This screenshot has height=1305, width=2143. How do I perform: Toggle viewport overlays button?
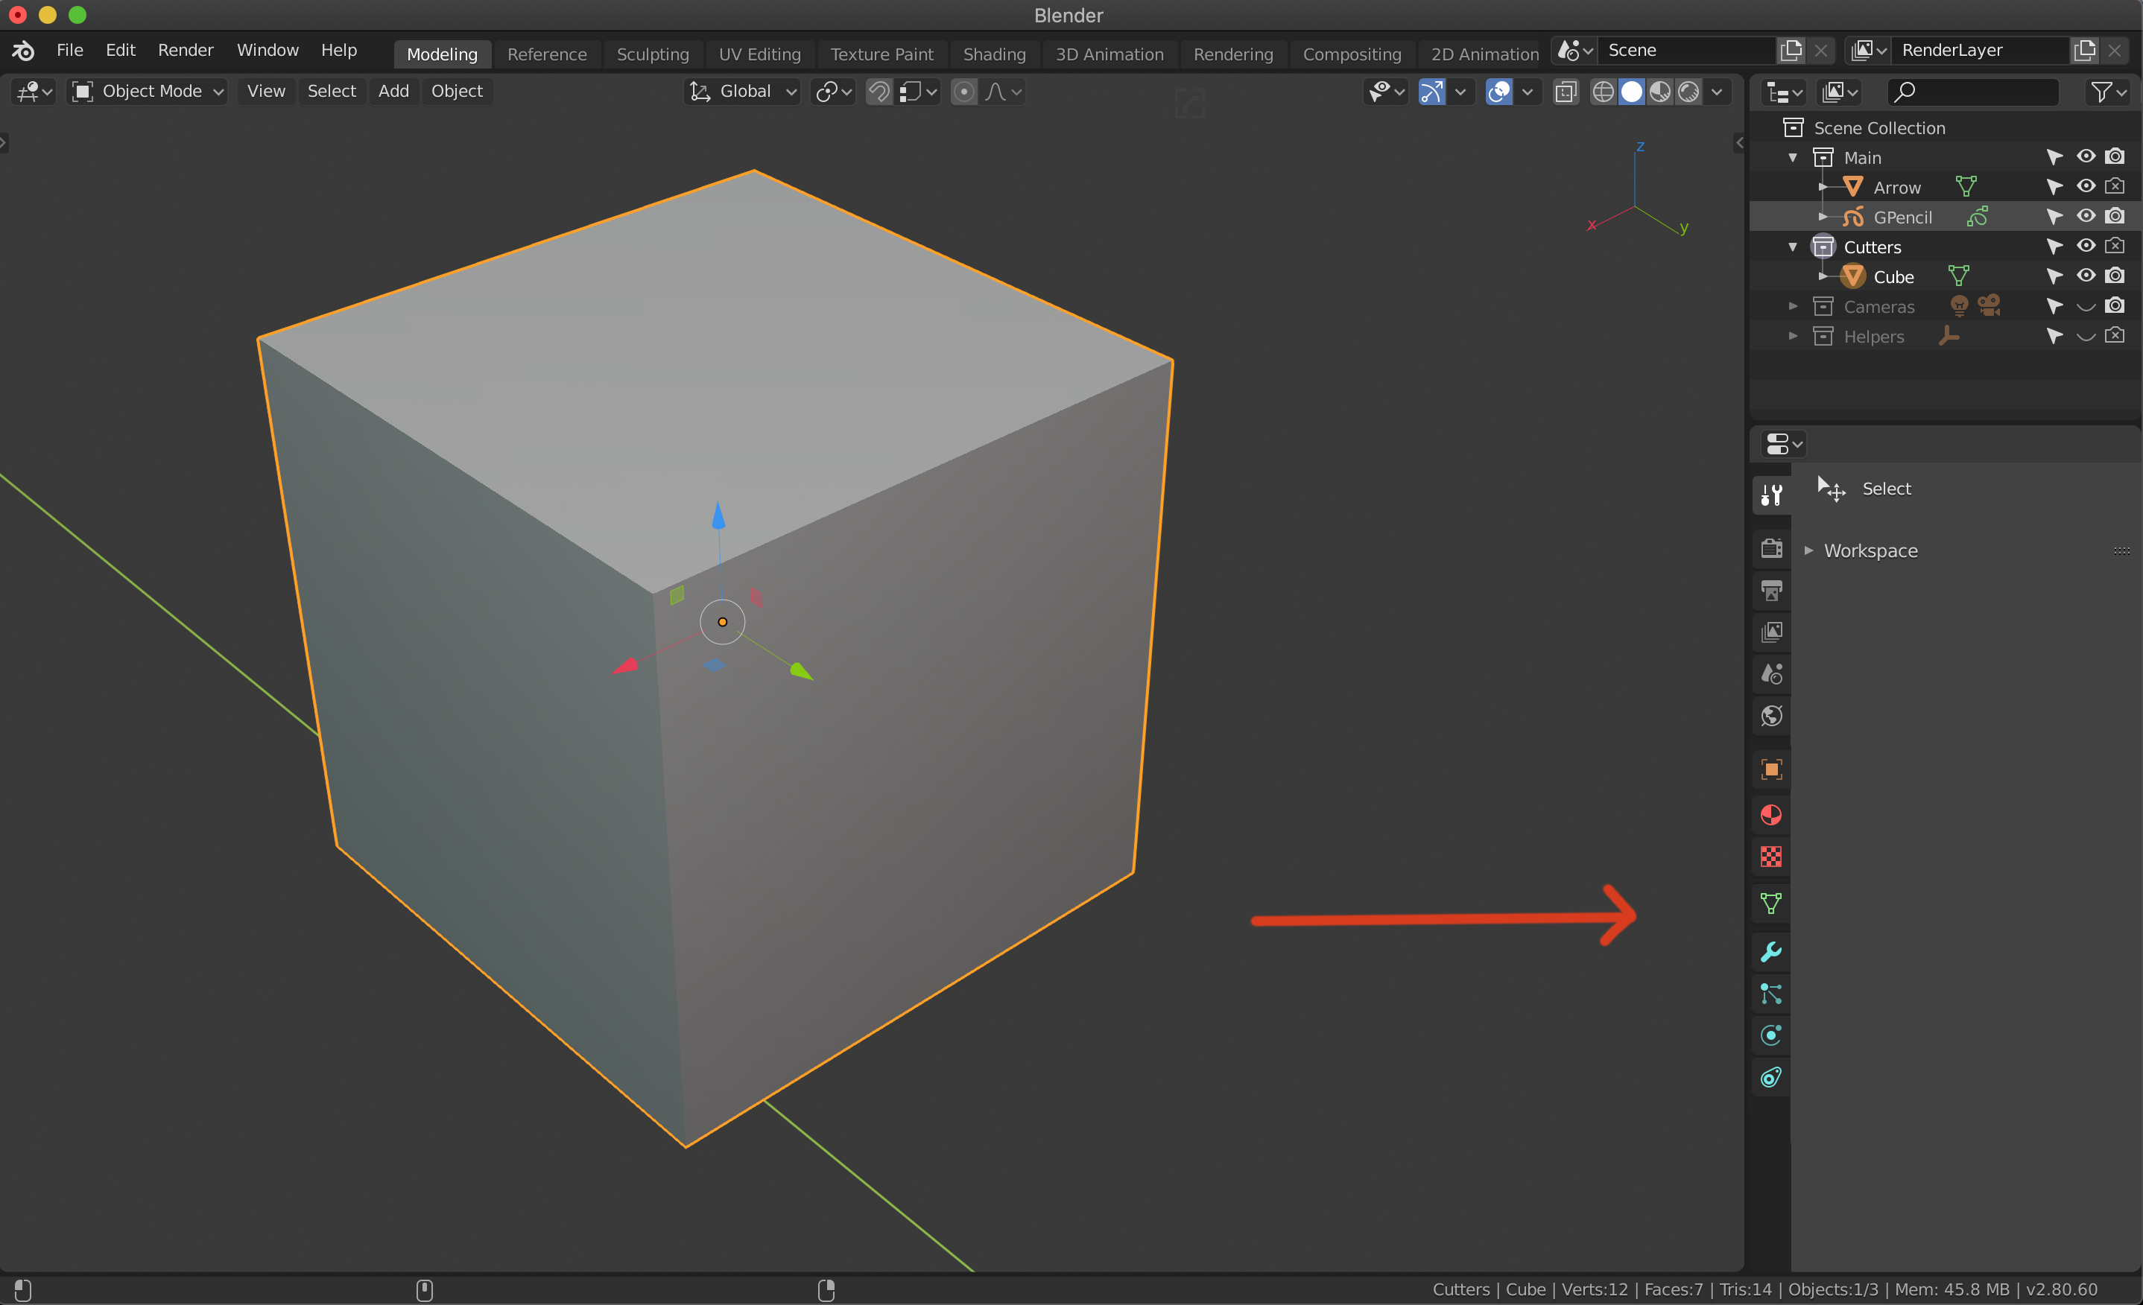pos(1498,92)
